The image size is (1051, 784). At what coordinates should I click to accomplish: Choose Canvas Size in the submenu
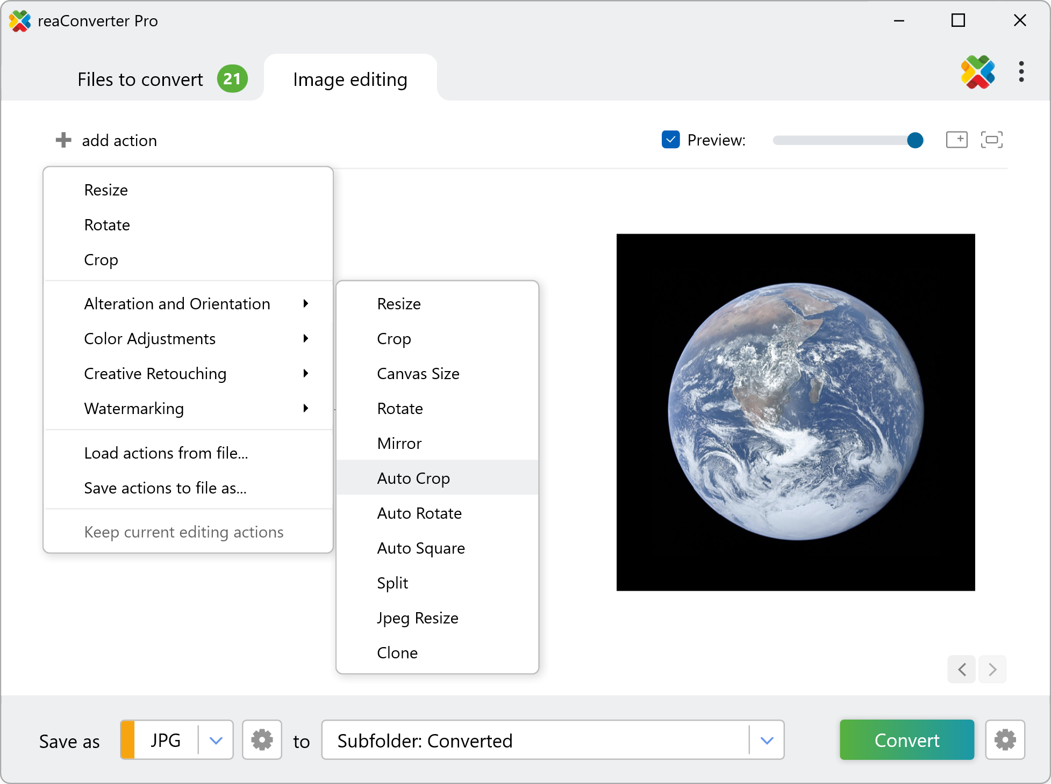[x=418, y=374]
